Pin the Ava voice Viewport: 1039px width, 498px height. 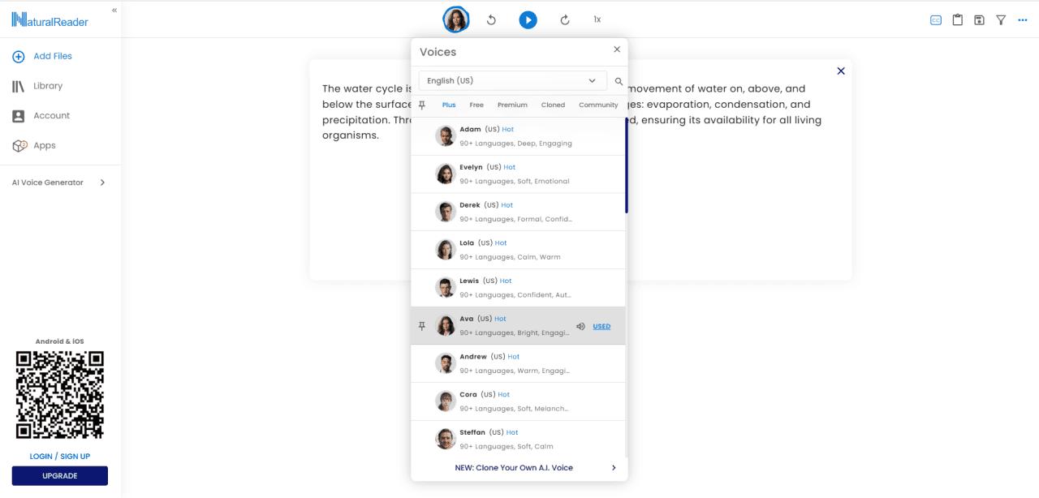click(x=421, y=326)
